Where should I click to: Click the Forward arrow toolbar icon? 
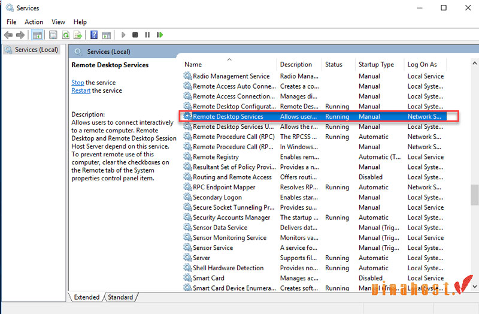tap(20, 35)
